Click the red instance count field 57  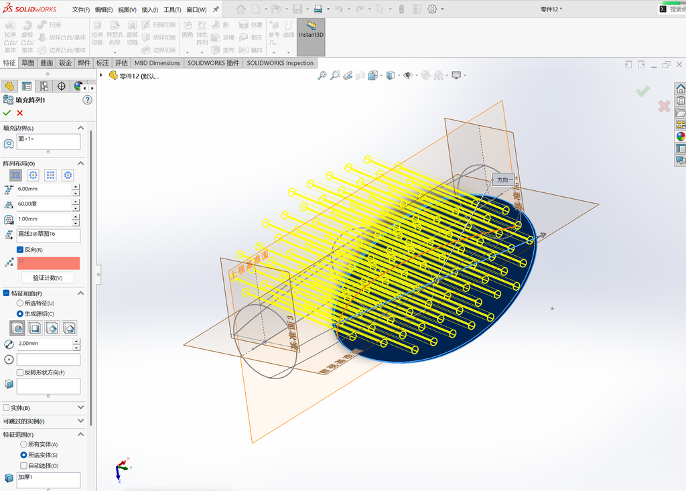(x=48, y=263)
